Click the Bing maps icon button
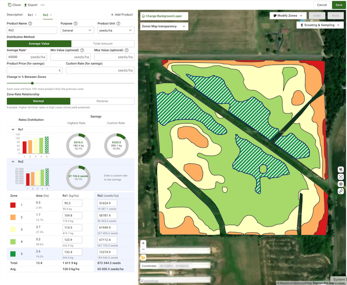347x285 pixels. pyautogui.click(x=144, y=258)
